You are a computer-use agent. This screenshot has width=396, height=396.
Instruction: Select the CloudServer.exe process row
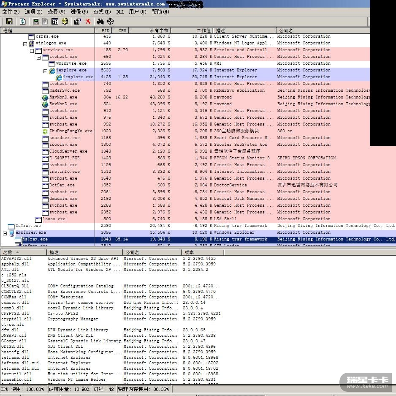point(198,151)
